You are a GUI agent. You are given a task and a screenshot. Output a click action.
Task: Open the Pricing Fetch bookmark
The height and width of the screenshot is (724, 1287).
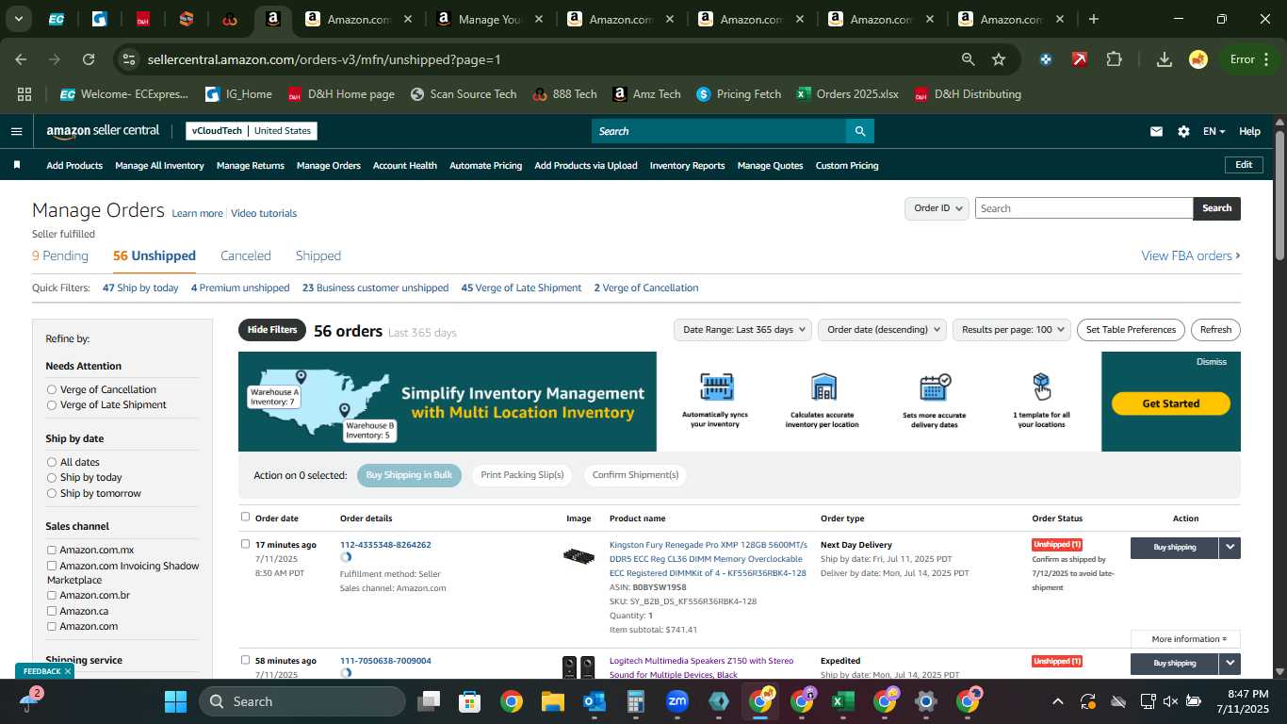pyautogui.click(x=739, y=94)
